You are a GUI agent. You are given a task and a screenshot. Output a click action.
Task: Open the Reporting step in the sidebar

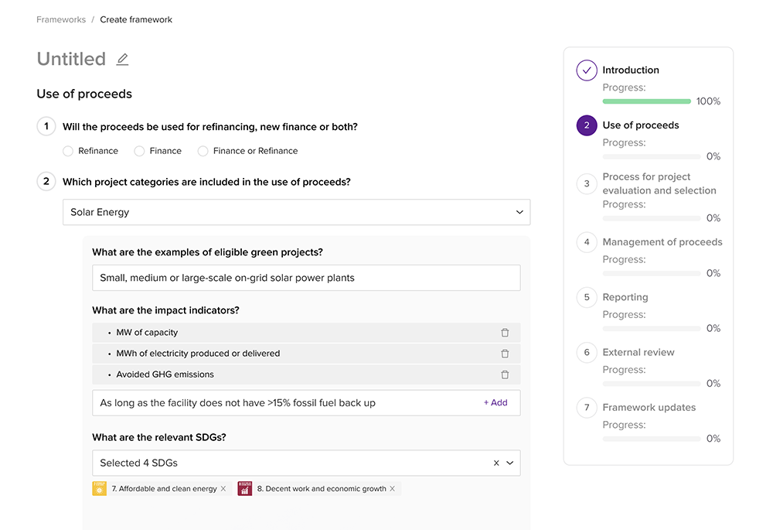click(625, 297)
